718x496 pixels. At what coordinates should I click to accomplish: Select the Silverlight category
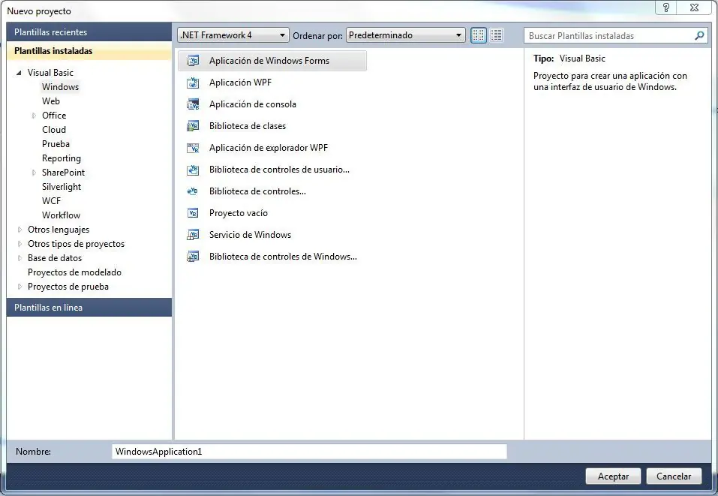click(x=62, y=187)
